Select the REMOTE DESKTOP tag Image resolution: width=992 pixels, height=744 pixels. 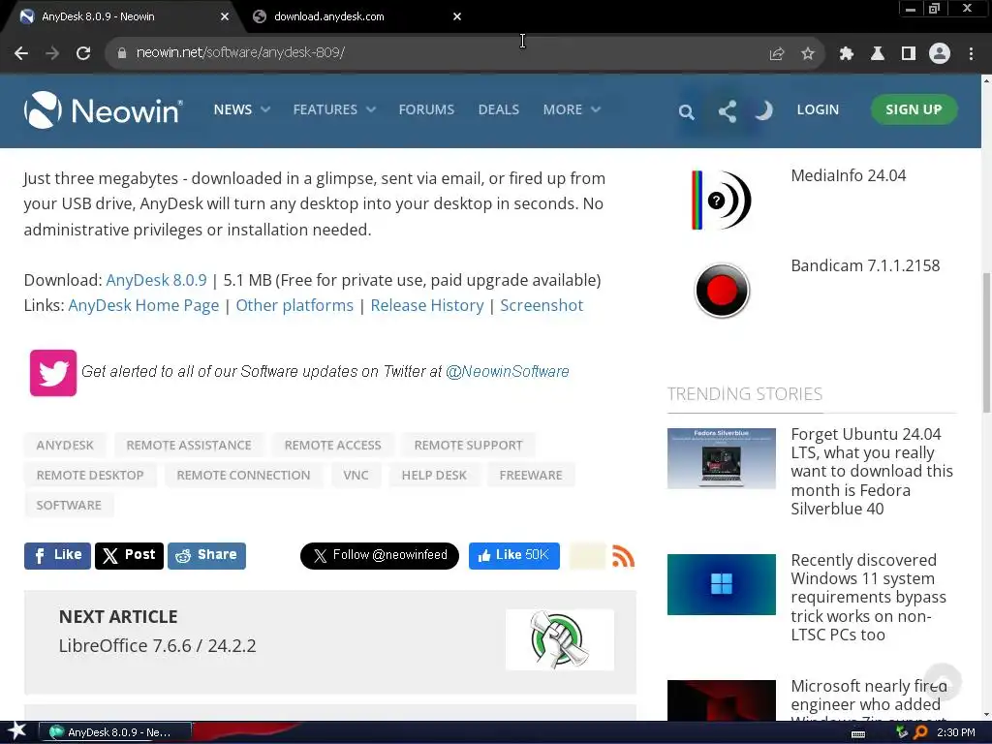pyautogui.click(x=90, y=475)
